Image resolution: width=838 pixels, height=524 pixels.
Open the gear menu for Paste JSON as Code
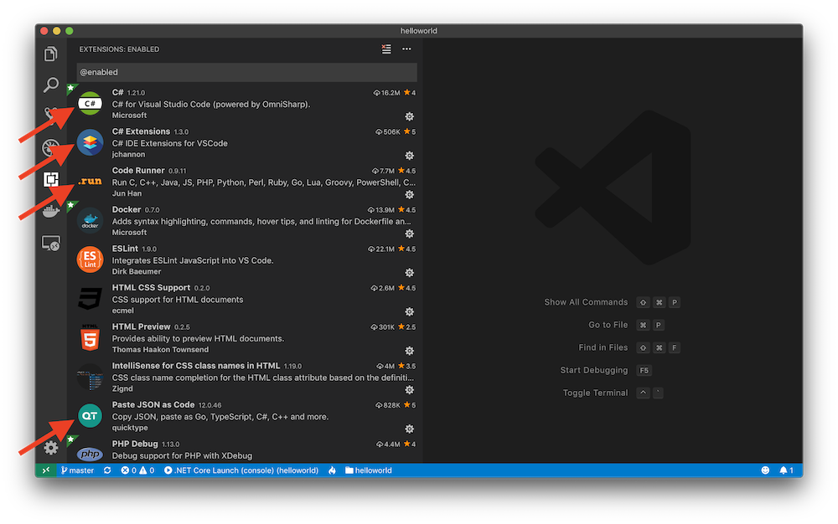pyautogui.click(x=410, y=429)
